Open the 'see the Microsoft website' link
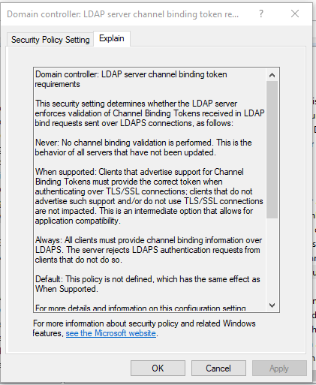The image size is (316, 385). (x=111, y=333)
